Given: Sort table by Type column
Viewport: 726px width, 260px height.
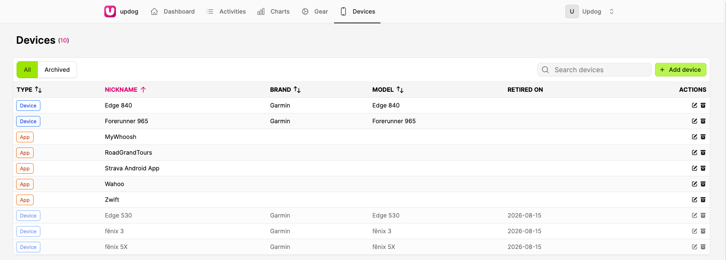Looking at the screenshot, I should (x=29, y=90).
